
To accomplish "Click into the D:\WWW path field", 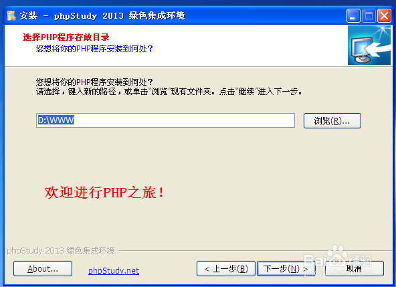I will tap(165, 120).
